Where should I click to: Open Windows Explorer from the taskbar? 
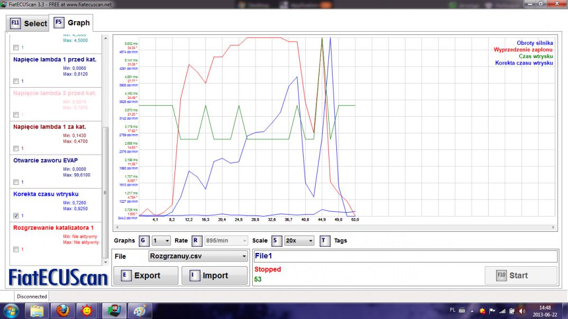(36, 311)
